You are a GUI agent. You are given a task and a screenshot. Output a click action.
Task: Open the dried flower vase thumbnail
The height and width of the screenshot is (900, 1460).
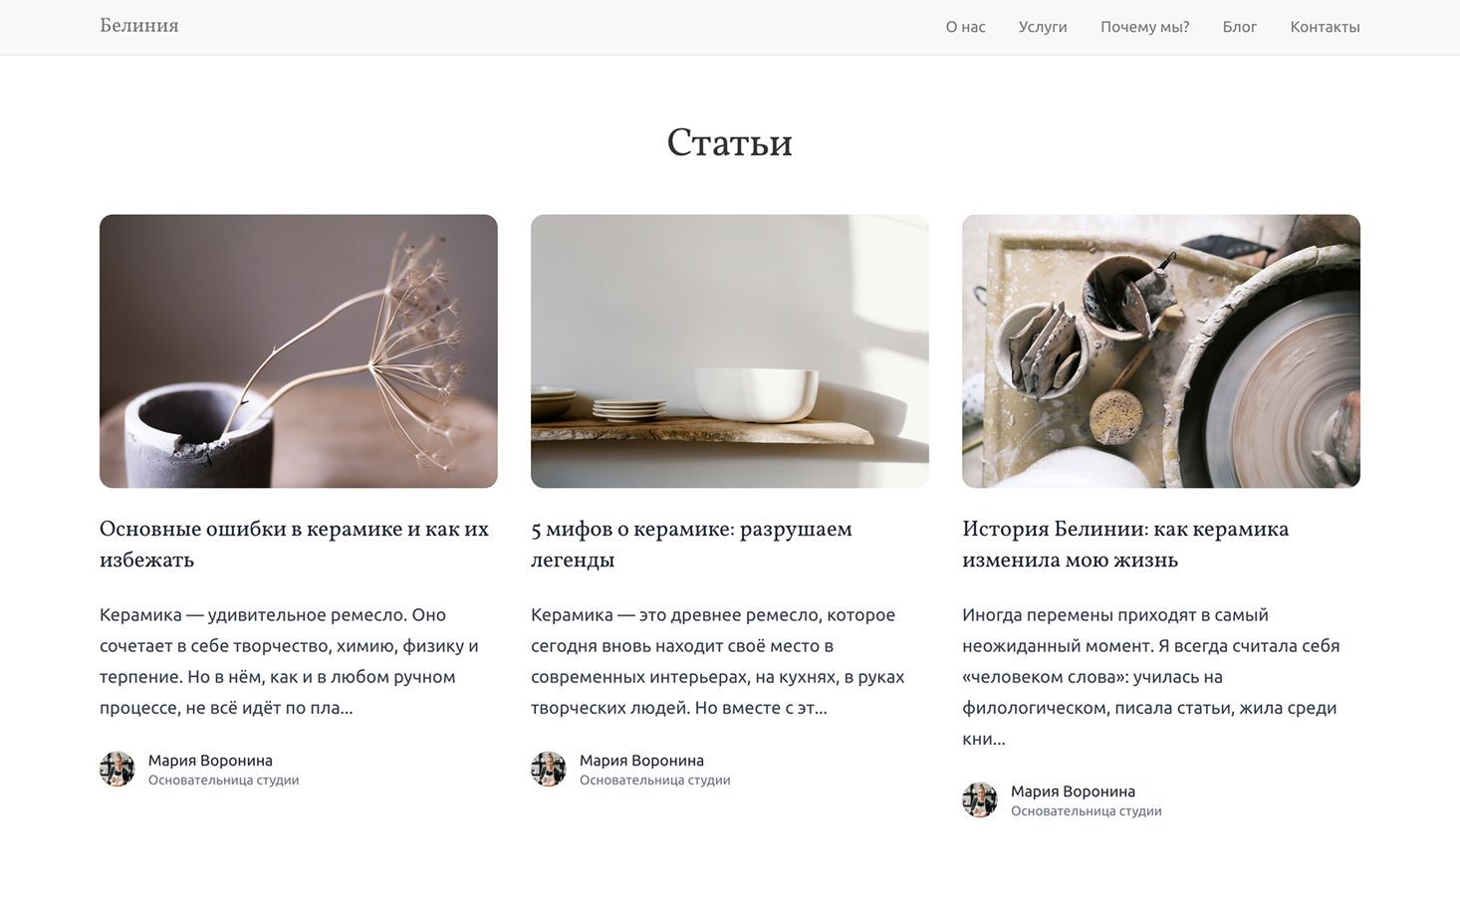click(x=299, y=351)
